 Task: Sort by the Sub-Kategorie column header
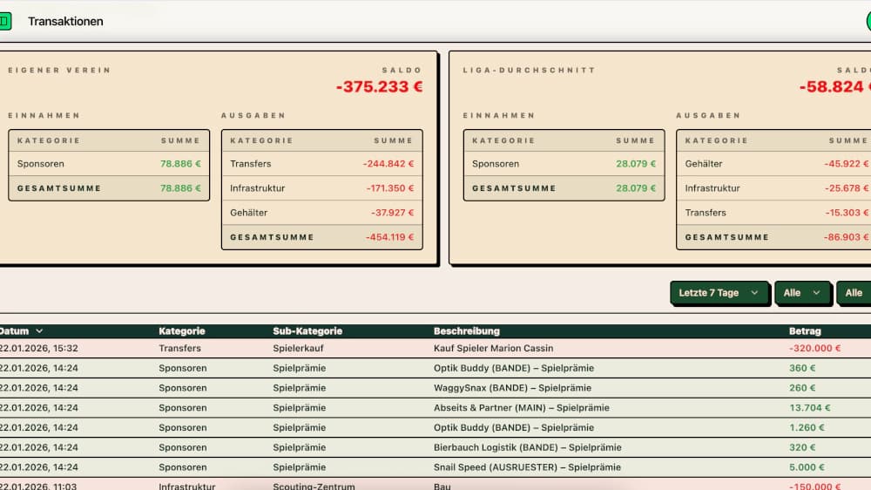(x=307, y=331)
